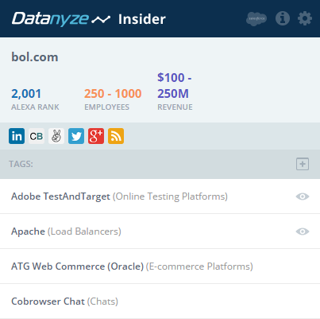Viewport: 320px width, 319px height.
Task: Open the Salesforce cloud icon
Action: click(x=256, y=19)
